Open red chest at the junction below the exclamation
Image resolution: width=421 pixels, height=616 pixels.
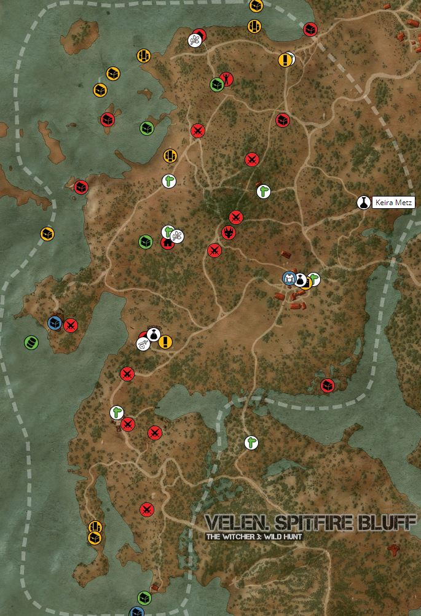pyautogui.click(x=283, y=120)
